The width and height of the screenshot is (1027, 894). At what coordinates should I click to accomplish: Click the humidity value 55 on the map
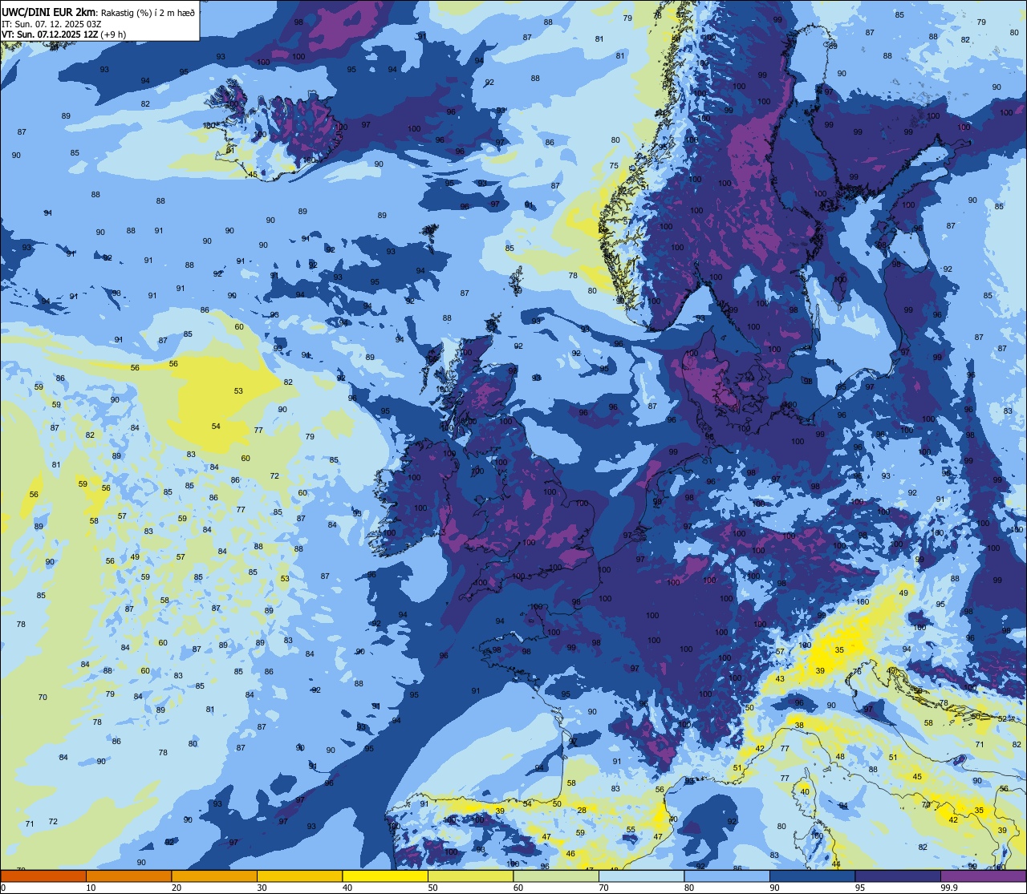pyautogui.click(x=631, y=830)
